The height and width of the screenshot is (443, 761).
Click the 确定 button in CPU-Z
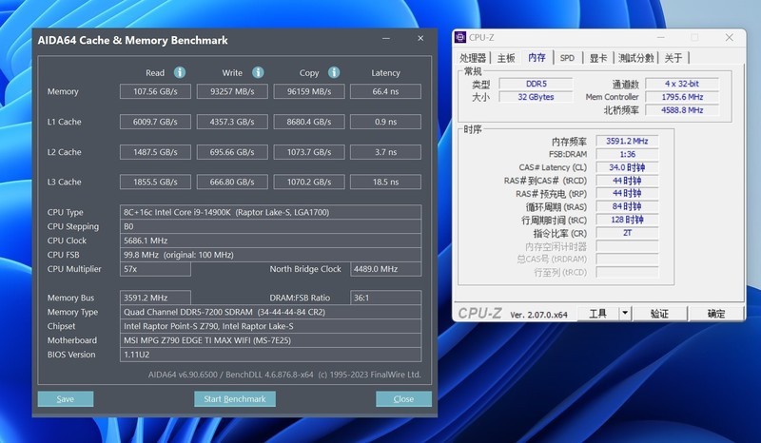click(x=716, y=314)
